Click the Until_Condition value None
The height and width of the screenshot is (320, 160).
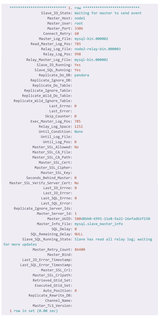tap(79, 132)
